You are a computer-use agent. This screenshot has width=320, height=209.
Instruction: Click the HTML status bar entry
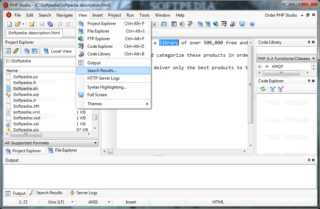(x=218, y=202)
